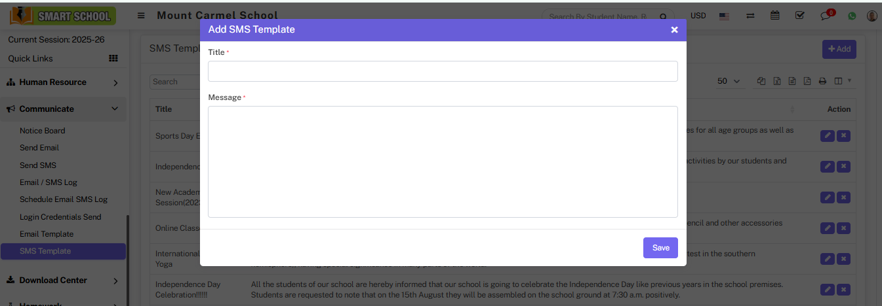Screen dimensions: 882x306
Task: Click the switch session arrows icon
Action: point(750,16)
